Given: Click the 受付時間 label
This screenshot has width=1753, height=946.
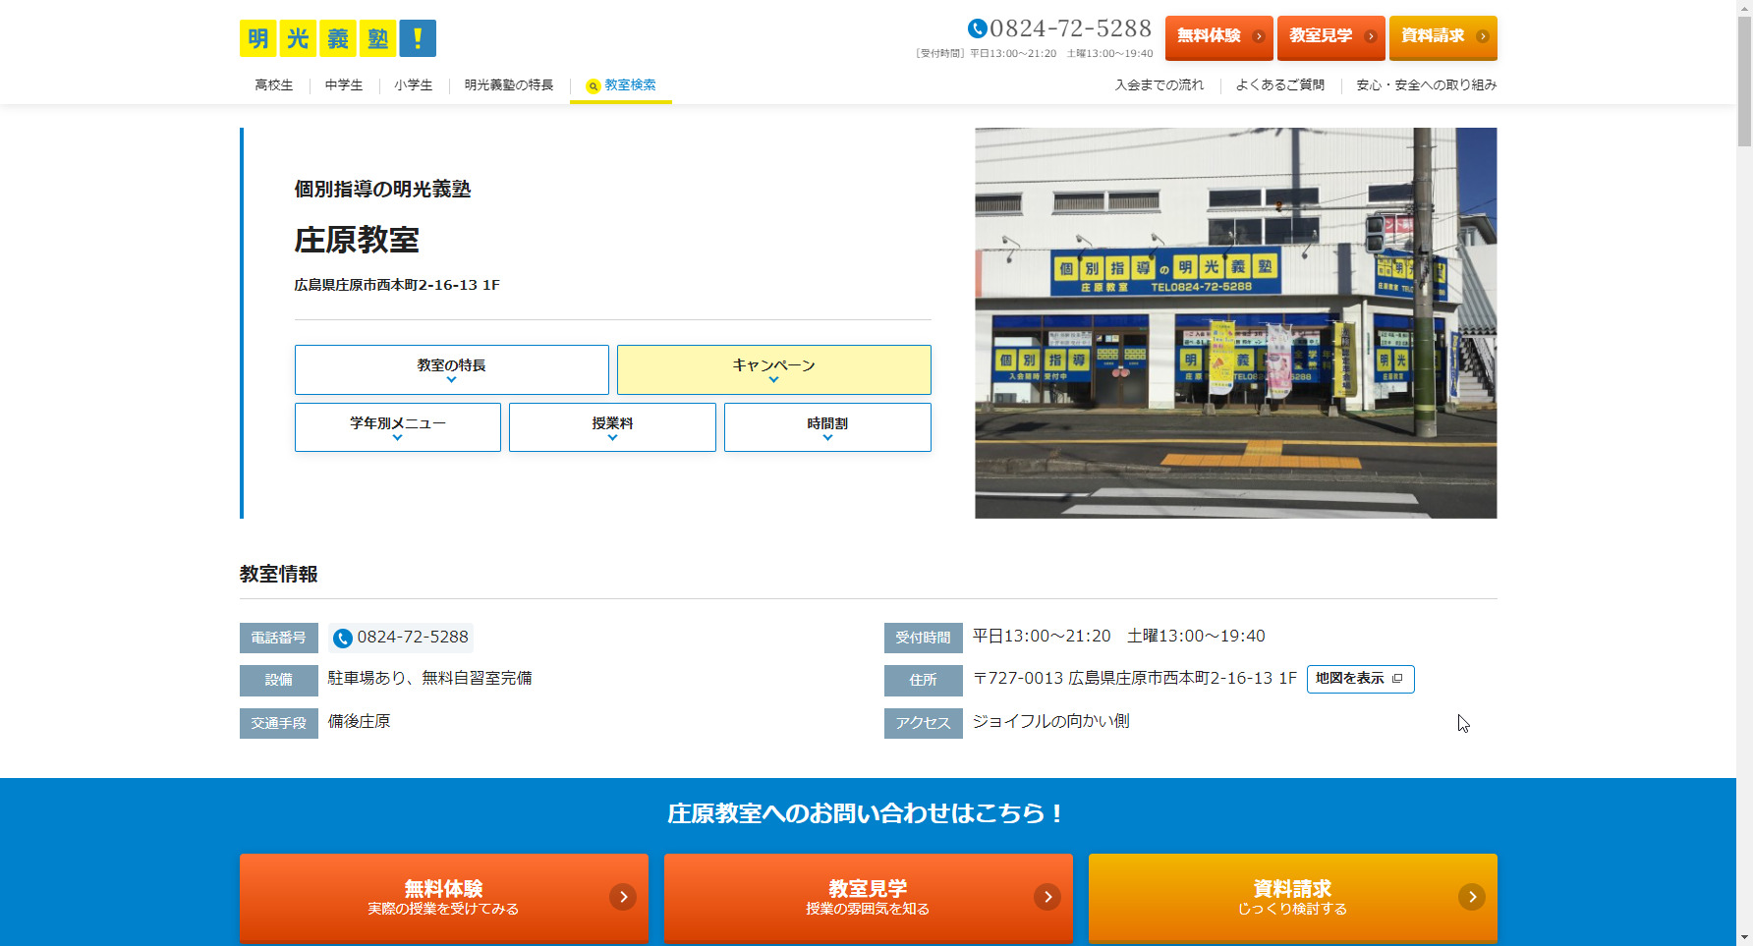Looking at the screenshot, I should click(923, 638).
